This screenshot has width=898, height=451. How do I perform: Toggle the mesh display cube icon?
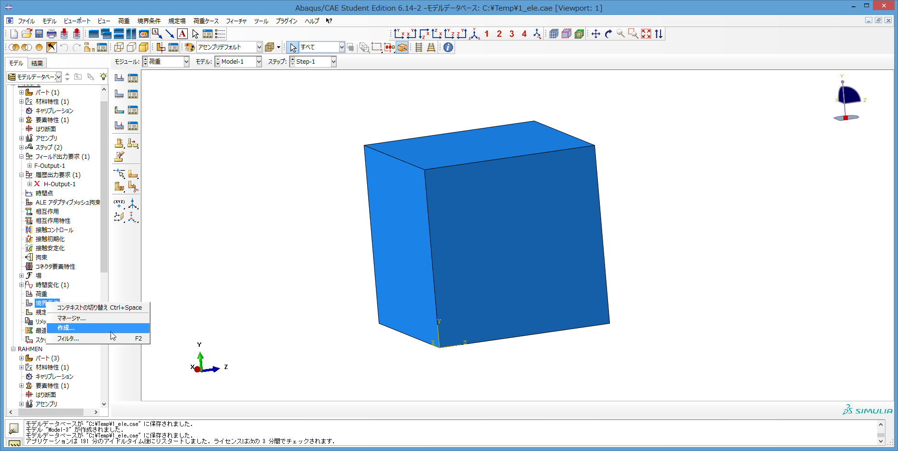(554, 34)
